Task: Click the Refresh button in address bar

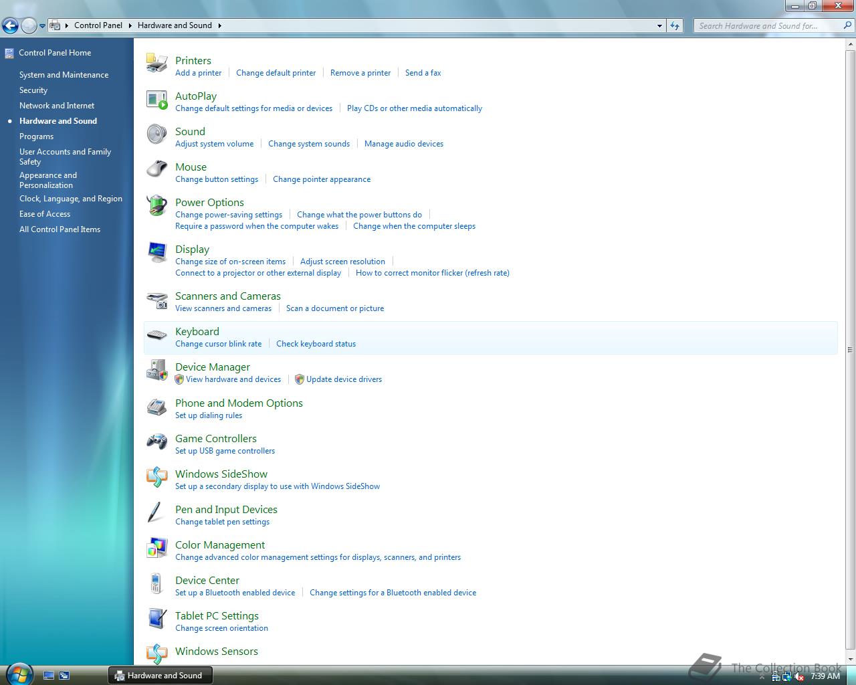Action: (x=675, y=25)
